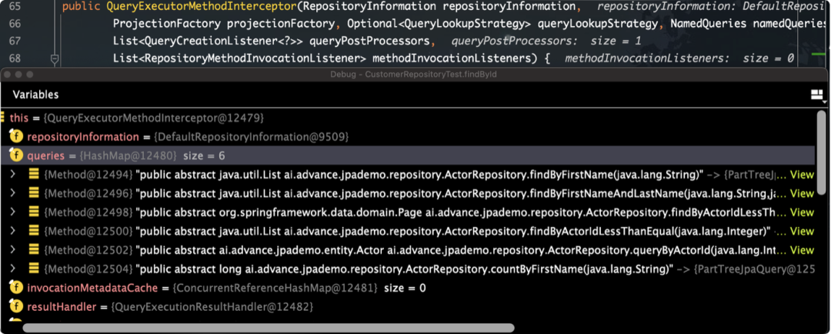Expand the Method@12500 findByActorIdLessThanEqual entry
This screenshot has height=334, width=831.
(13, 231)
